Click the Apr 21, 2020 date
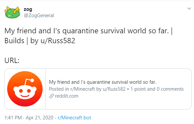The height and width of the screenshot is (124, 194). click(x=40, y=118)
